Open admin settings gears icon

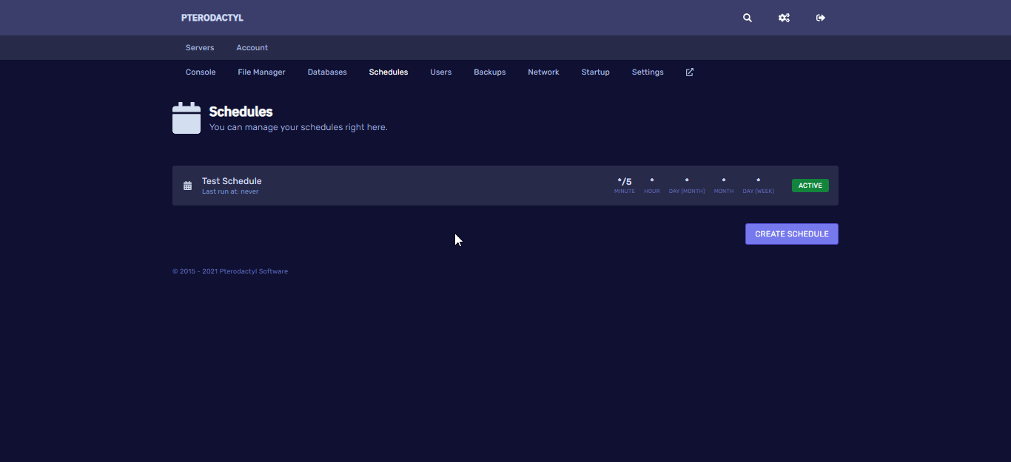(784, 18)
